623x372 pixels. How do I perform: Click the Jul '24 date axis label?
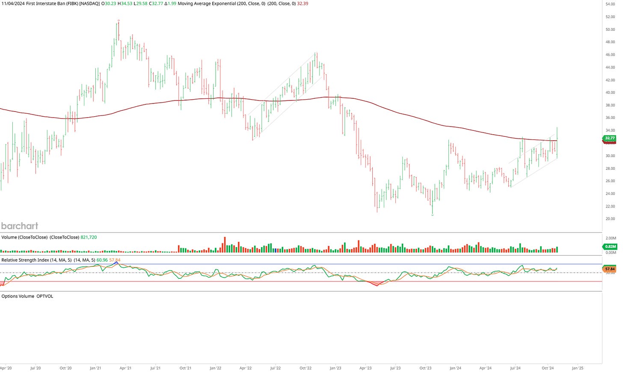[515, 368]
